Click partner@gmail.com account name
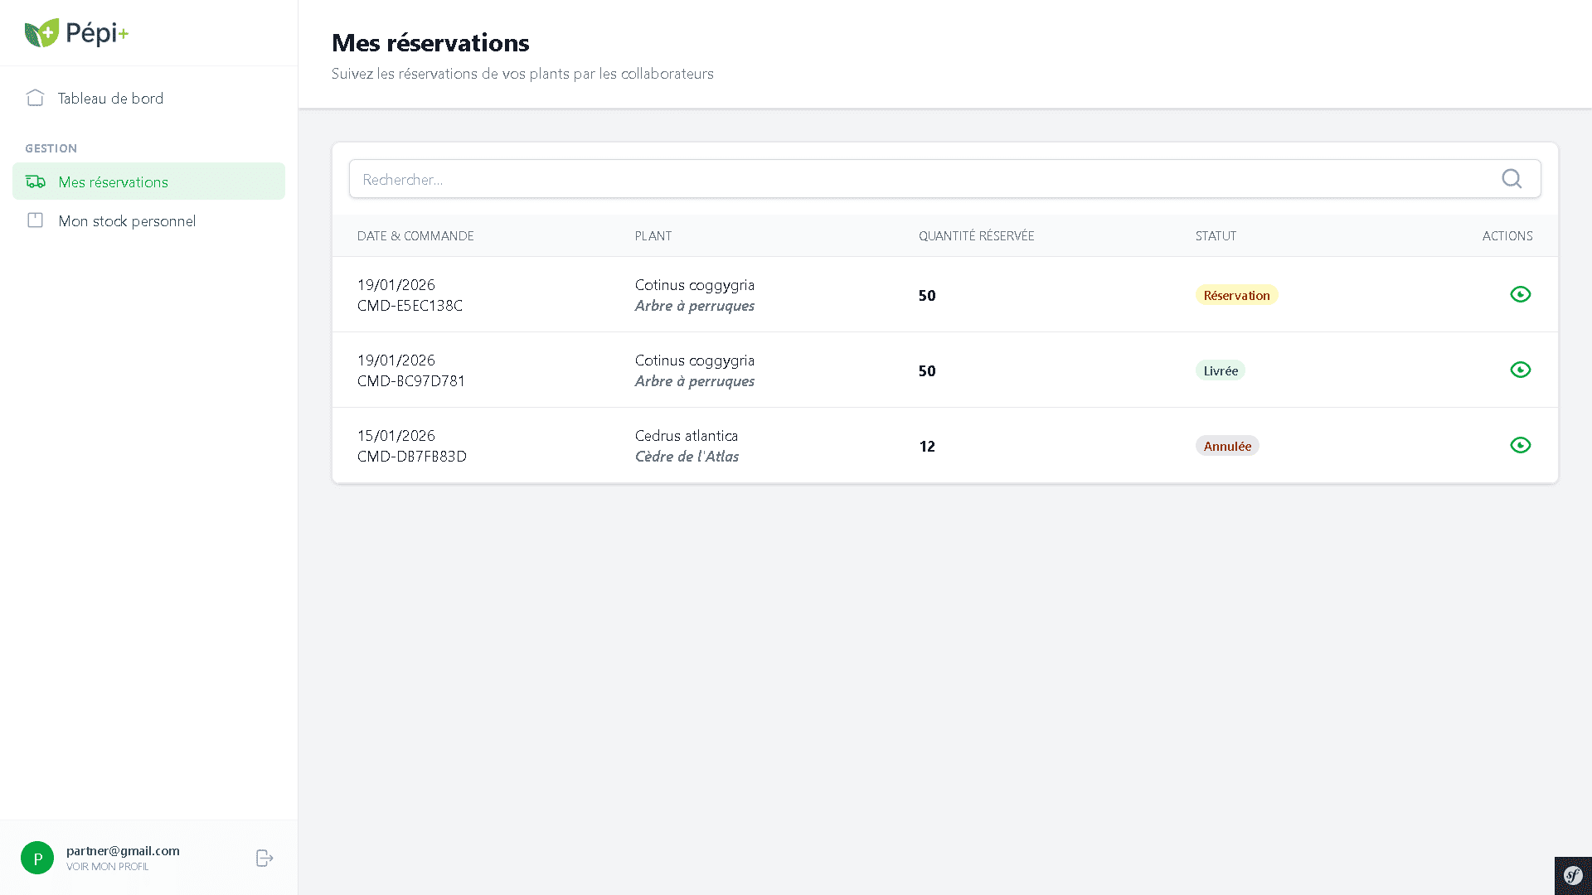The height and width of the screenshot is (895, 1592). (x=123, y=850)
